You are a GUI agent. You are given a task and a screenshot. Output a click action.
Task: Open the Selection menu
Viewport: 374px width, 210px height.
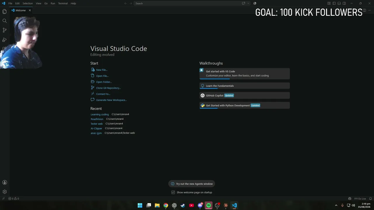[x=28, y=3]
